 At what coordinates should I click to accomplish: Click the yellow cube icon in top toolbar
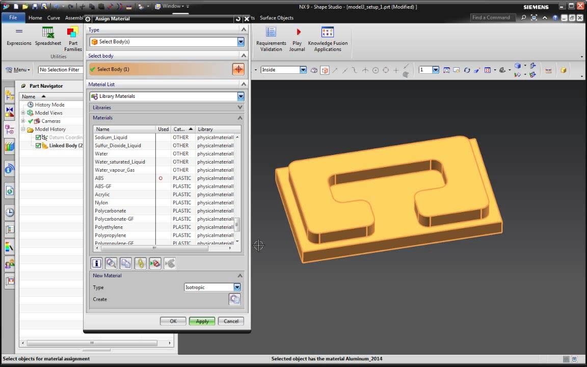[x=563, y=70]
